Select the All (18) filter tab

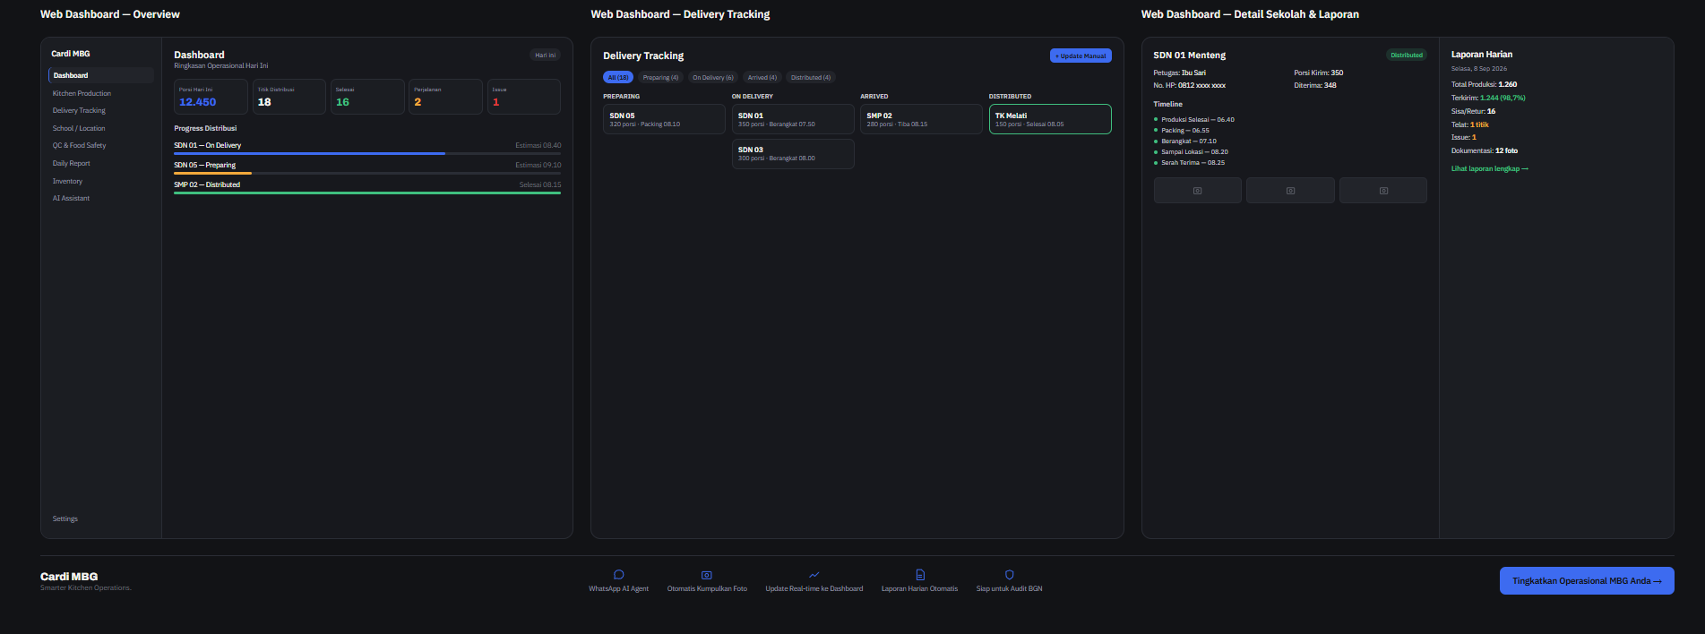pyautogui.click(x=618, y=77)
